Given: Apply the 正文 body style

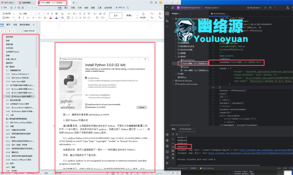Looking at the screenshot, I should (116, 15).
